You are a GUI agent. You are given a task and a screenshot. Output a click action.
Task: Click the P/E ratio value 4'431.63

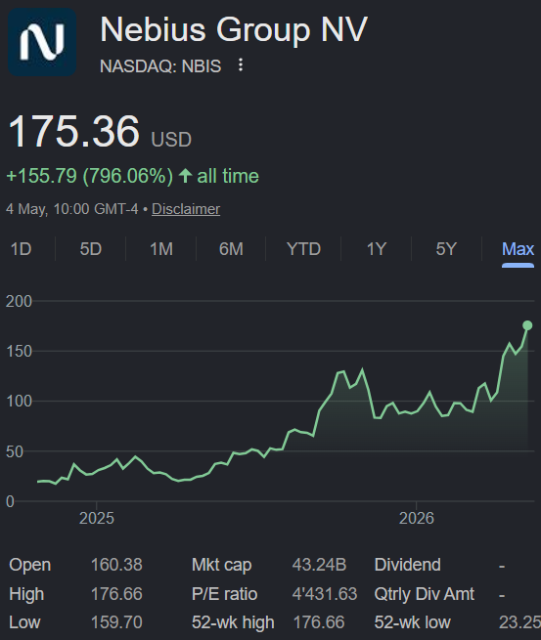click(x=325, y=594)
